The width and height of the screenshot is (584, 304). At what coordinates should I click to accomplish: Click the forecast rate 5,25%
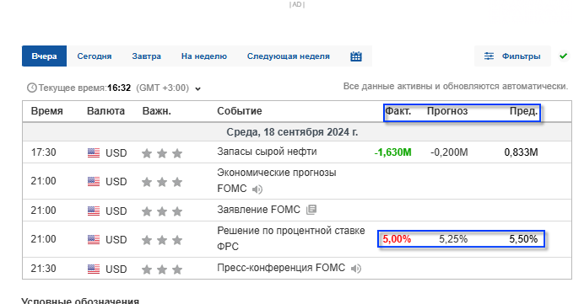(453, 239)
